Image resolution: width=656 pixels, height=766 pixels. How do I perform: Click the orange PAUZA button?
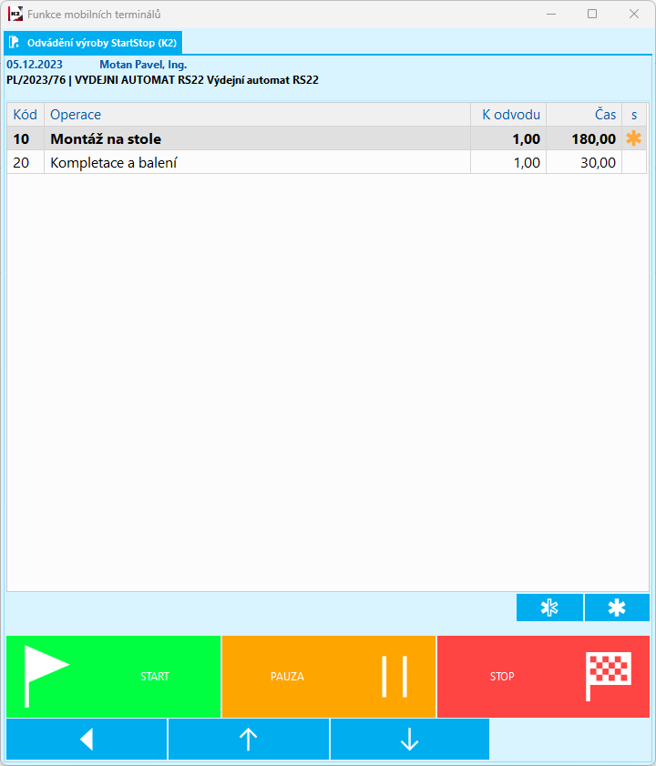tap(329, 677)
